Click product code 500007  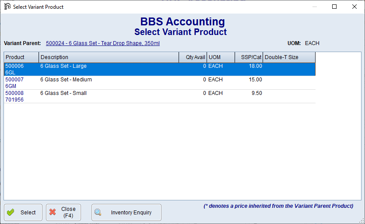pyautogui.click(x=14, y=80)
